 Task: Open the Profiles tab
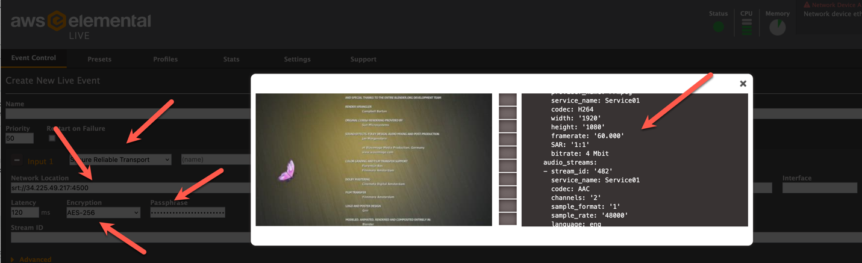tap(165, 59)
